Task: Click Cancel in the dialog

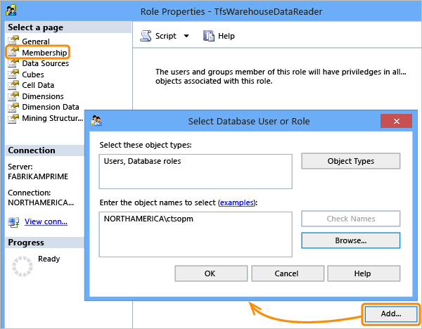Action: pos(288,273)
